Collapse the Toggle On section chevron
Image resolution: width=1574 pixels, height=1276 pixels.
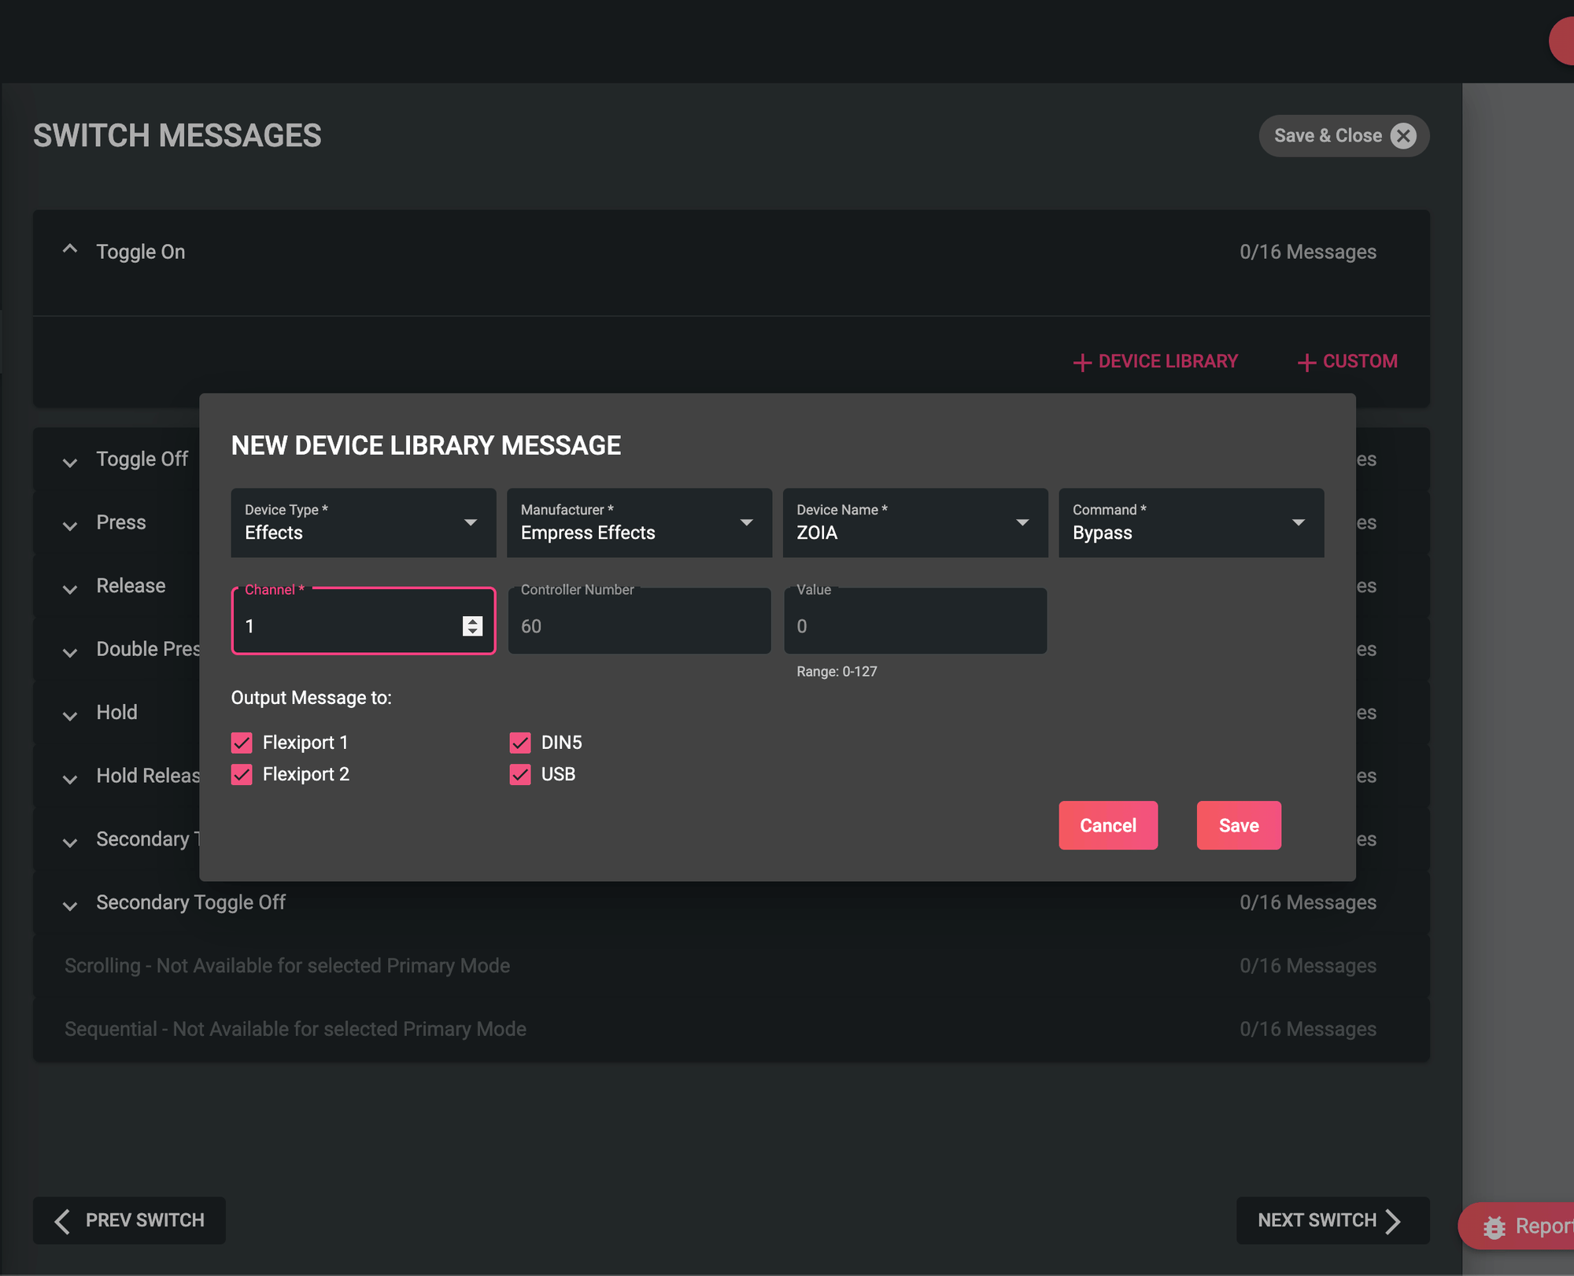[70, 249]
